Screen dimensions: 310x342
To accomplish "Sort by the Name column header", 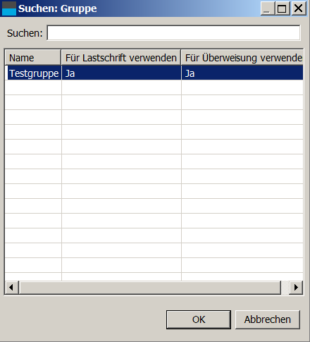I will [x=33, y=58].
